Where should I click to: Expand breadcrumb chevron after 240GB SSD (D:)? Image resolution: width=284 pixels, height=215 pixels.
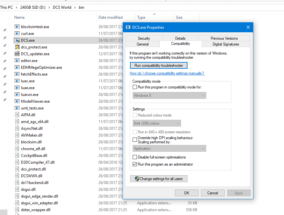tap(49, 7)
